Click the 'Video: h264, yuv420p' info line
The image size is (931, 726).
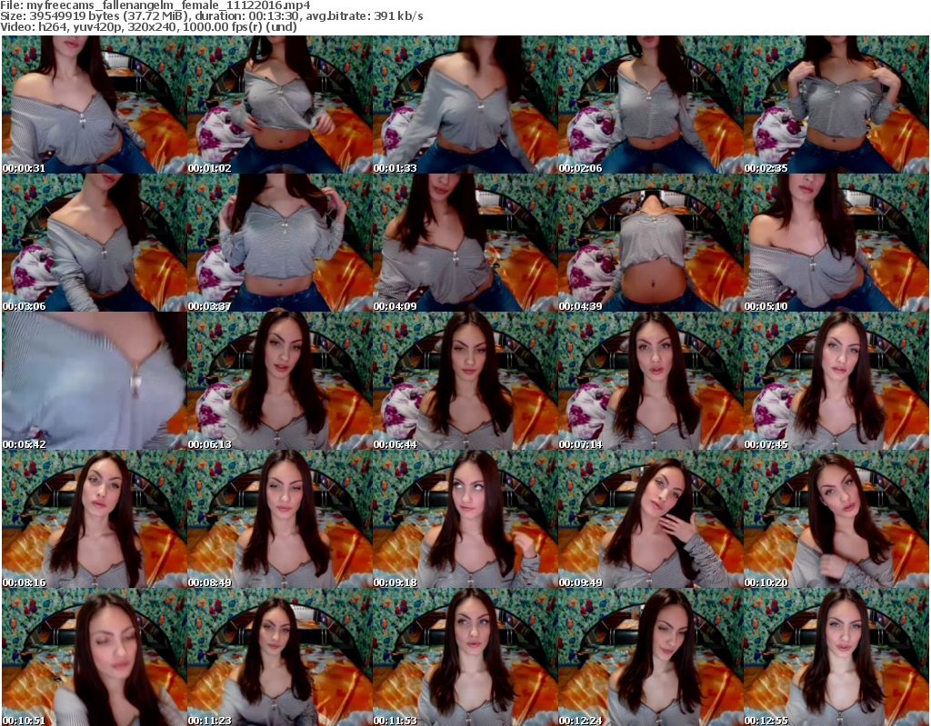pos(148,26)
